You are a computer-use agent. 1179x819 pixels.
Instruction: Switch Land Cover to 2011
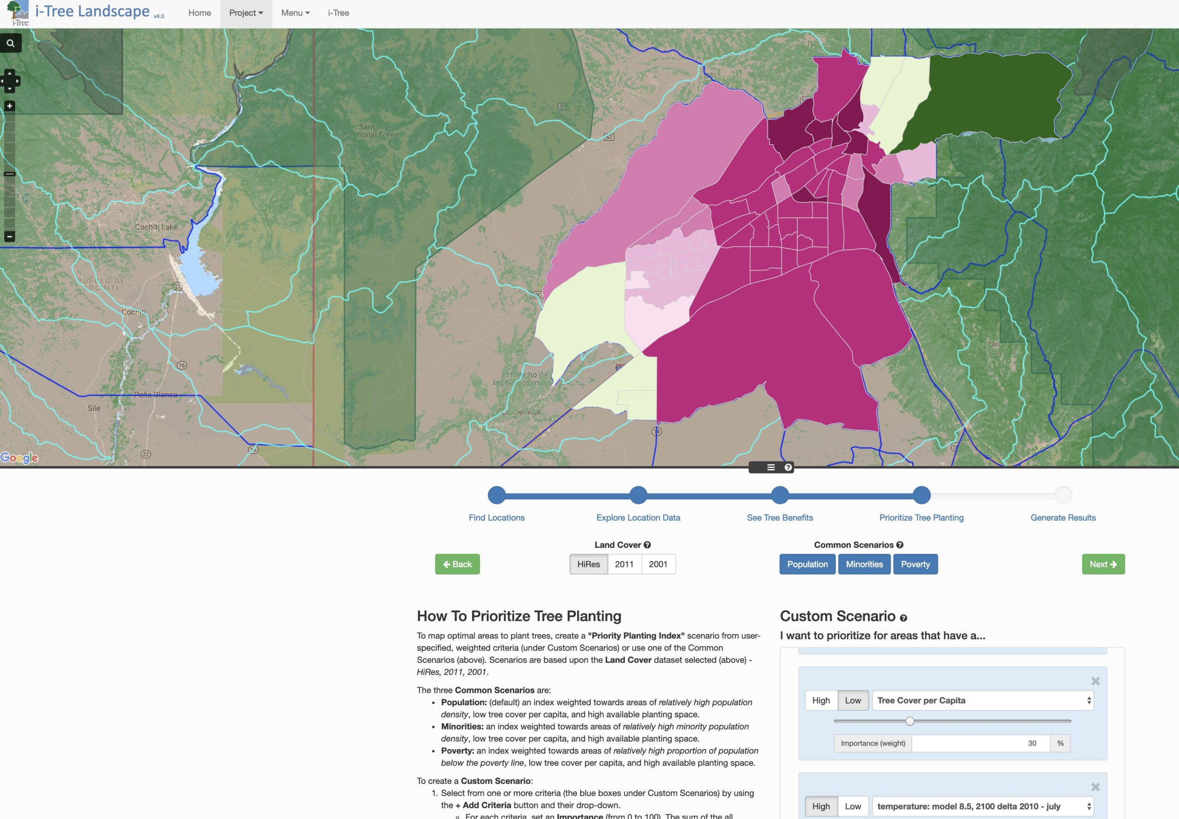point(624,564)
